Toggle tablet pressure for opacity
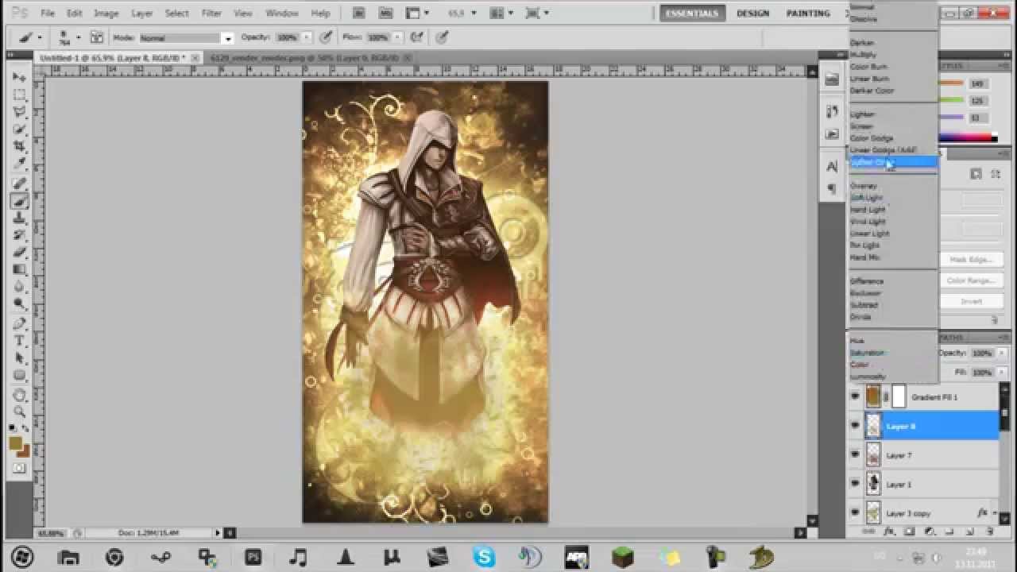 click(x=326, y=37)
